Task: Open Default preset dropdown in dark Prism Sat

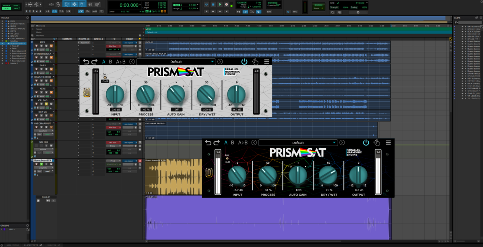Action: (x=298, y=142)
